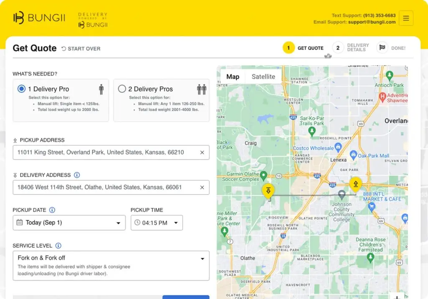The height and width of the screenshot is (299, 428).
Task: Click the two persons icon
Action: click(x=202, y=89)
